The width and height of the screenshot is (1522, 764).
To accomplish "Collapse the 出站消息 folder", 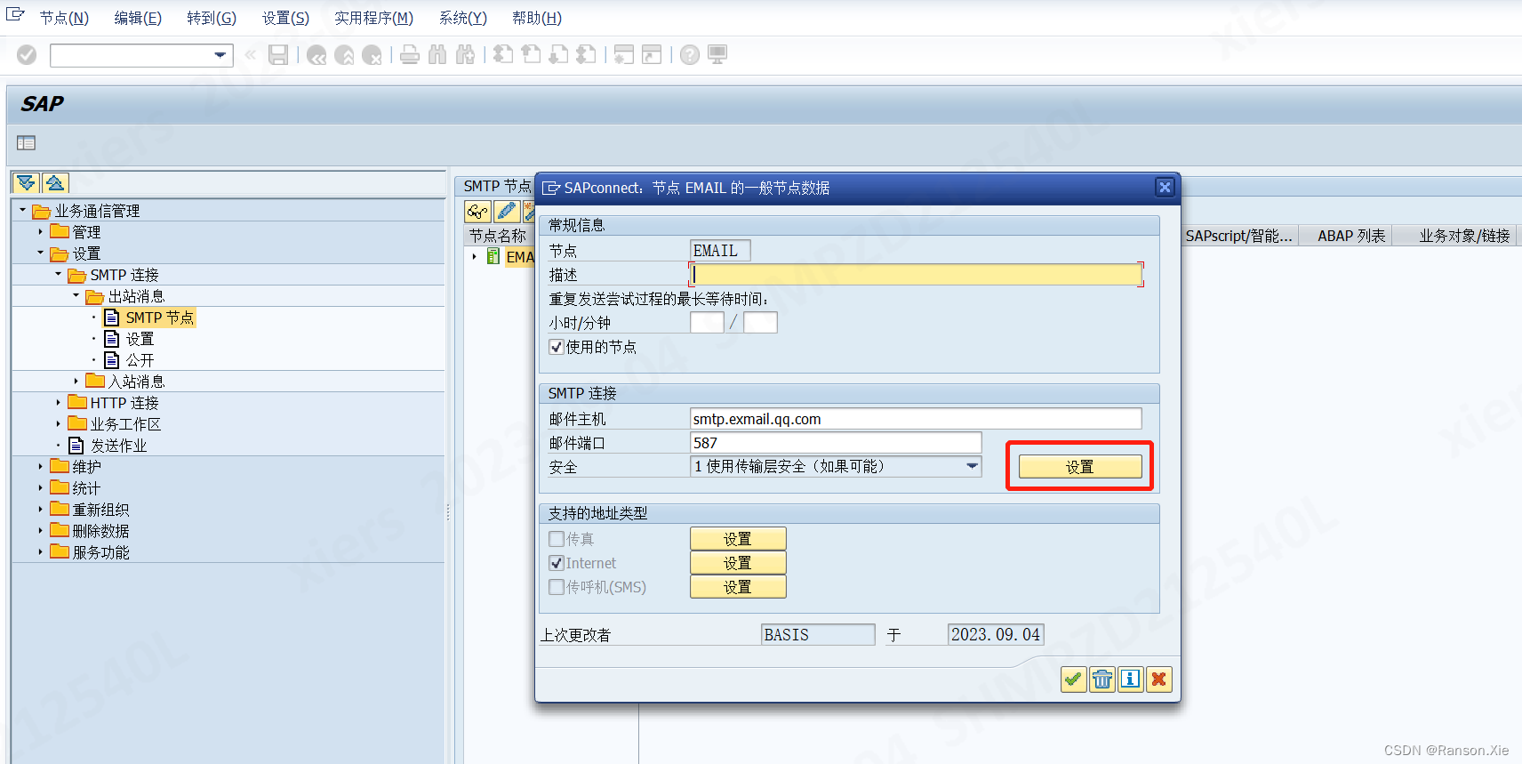I will click(76, 295).
